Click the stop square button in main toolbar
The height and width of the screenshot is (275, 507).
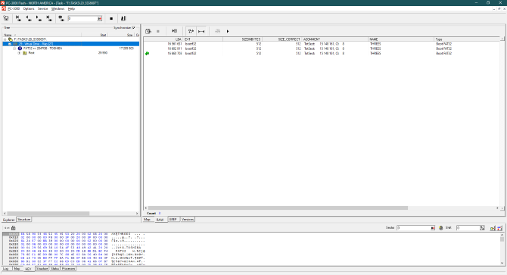111,19
